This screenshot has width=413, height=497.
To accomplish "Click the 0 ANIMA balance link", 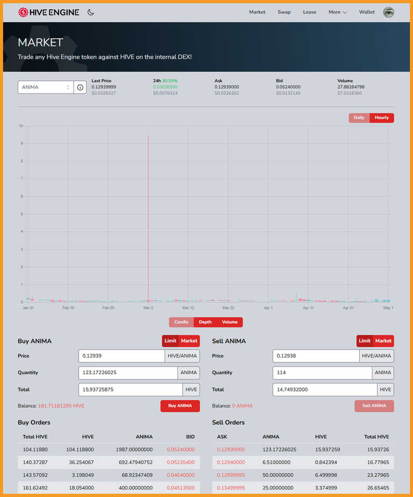I will click(243, 405).
